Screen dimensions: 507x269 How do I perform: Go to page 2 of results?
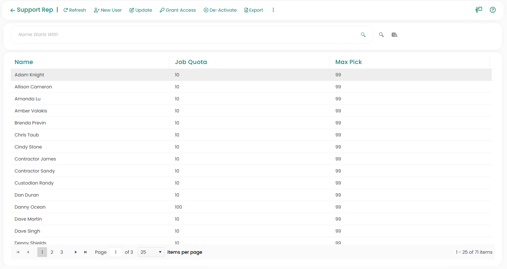point(52,252)
